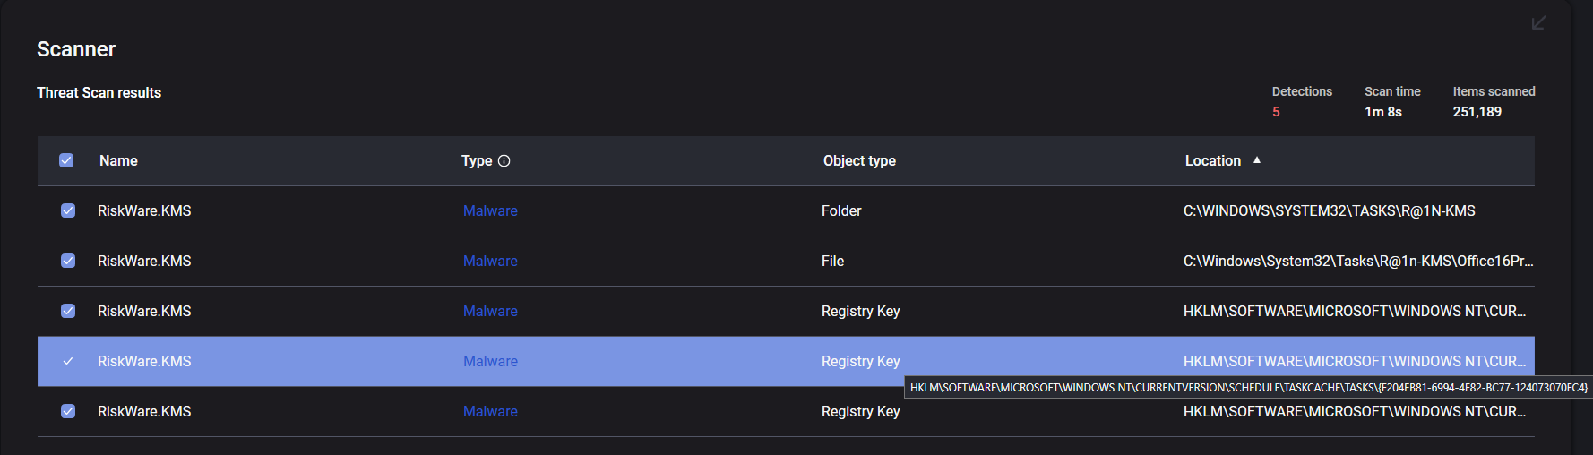The height and width of the screenshot is (455, 1593).
Task: Click the red Detections count of 5
Action: pyautogui.click(x=1276, y=112)
